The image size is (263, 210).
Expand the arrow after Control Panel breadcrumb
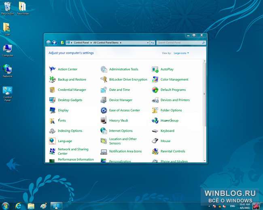(91, 43)
